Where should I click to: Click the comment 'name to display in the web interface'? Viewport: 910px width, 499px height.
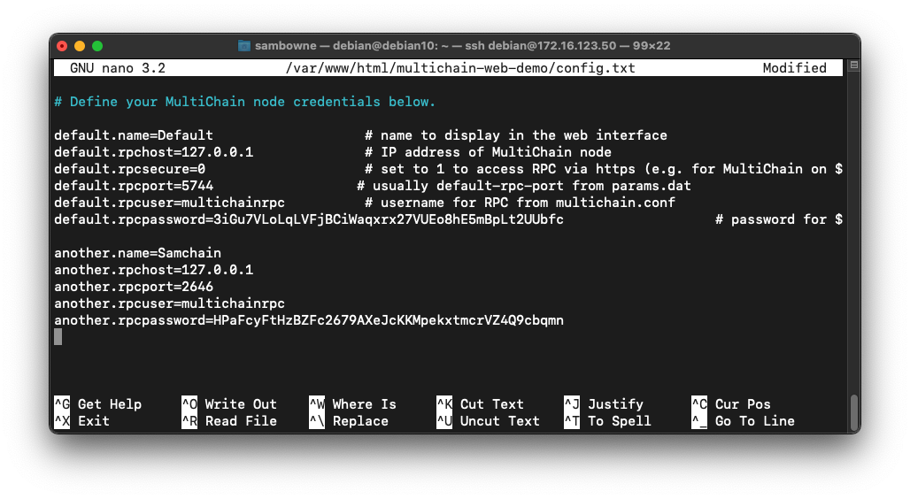[x=516, y=135]
